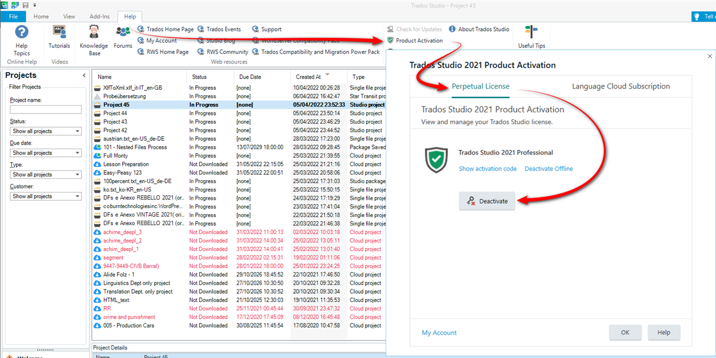
Task: Open Trados Home Page web resource
Action: (165, 29)
